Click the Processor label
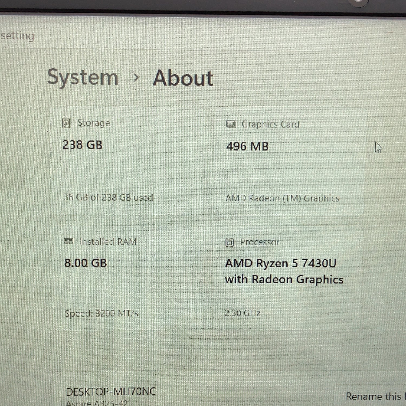406x406 pixels. tap(260, 242)
